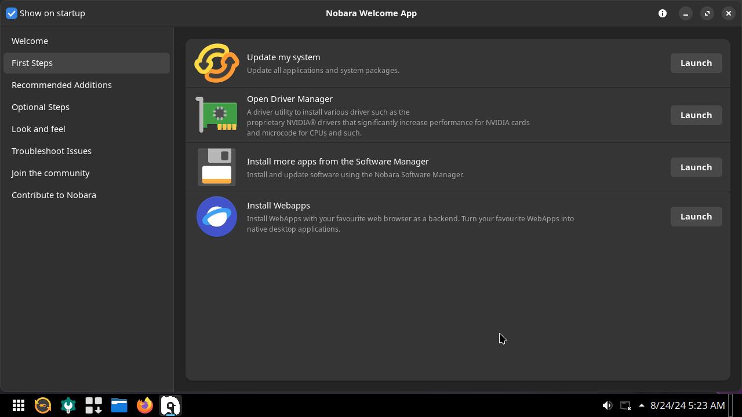Click the green graphics card driver icon
This screenshot has height=417, width=742.
pos(217,115)
